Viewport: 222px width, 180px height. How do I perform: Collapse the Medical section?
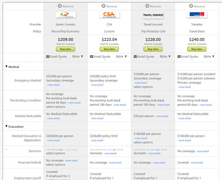[6, 66]
